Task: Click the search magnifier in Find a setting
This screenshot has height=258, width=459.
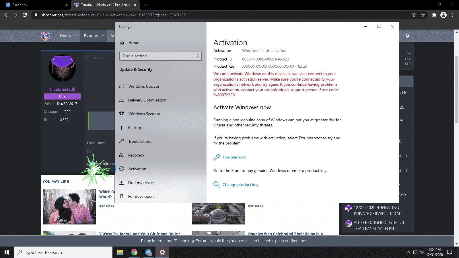Action: tap(198, 56)
